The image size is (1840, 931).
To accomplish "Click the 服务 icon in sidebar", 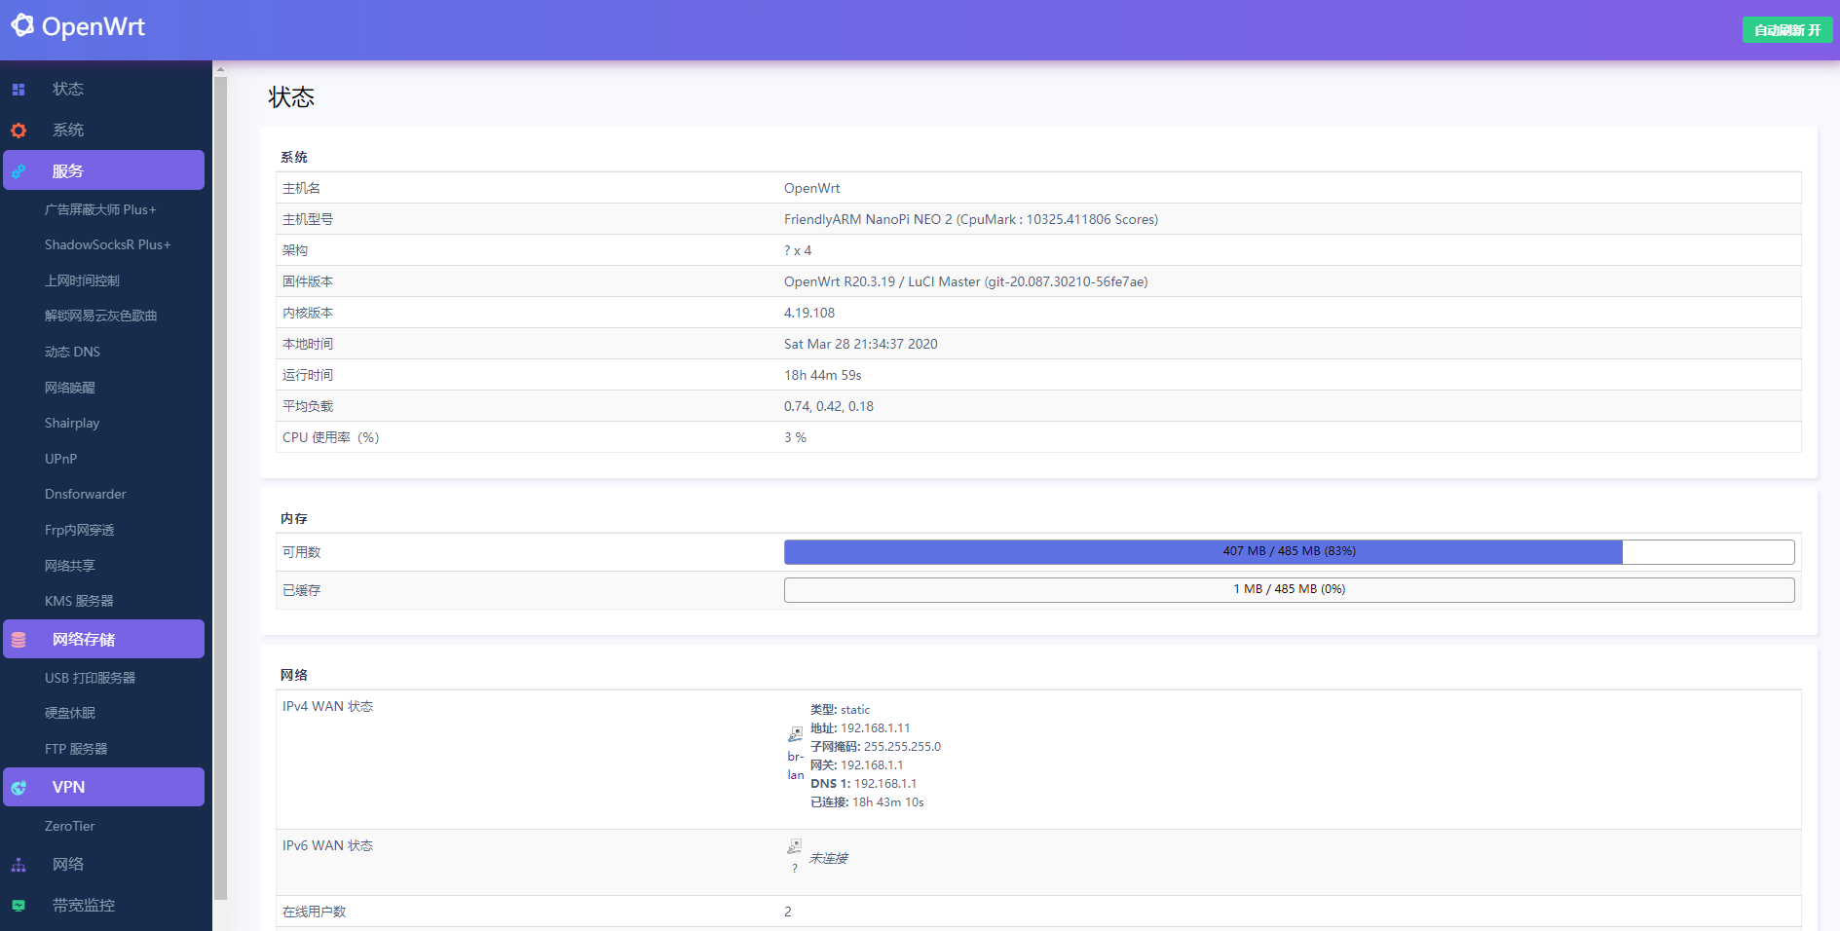I will pyautogui.click(x=19, y=171).
